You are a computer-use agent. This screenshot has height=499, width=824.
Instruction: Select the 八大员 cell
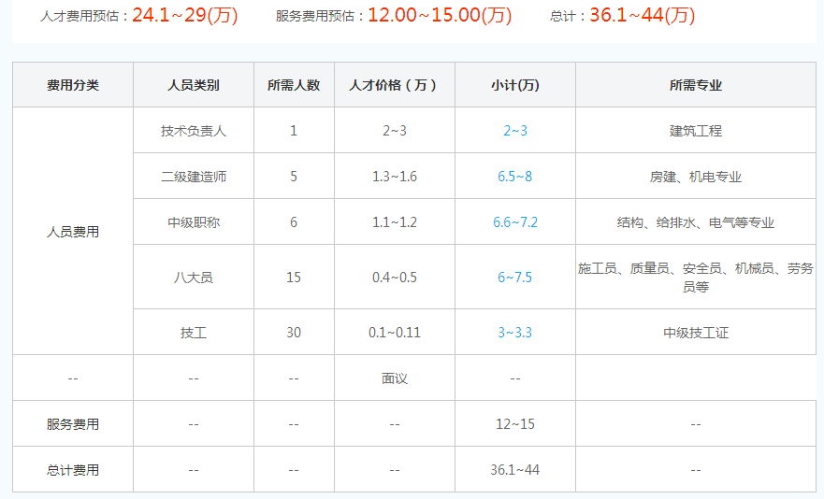194,277
